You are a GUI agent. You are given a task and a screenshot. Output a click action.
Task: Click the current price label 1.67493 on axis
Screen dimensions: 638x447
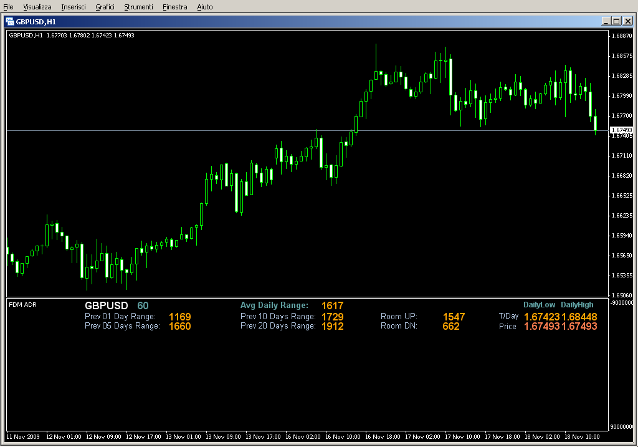(622, 130)
